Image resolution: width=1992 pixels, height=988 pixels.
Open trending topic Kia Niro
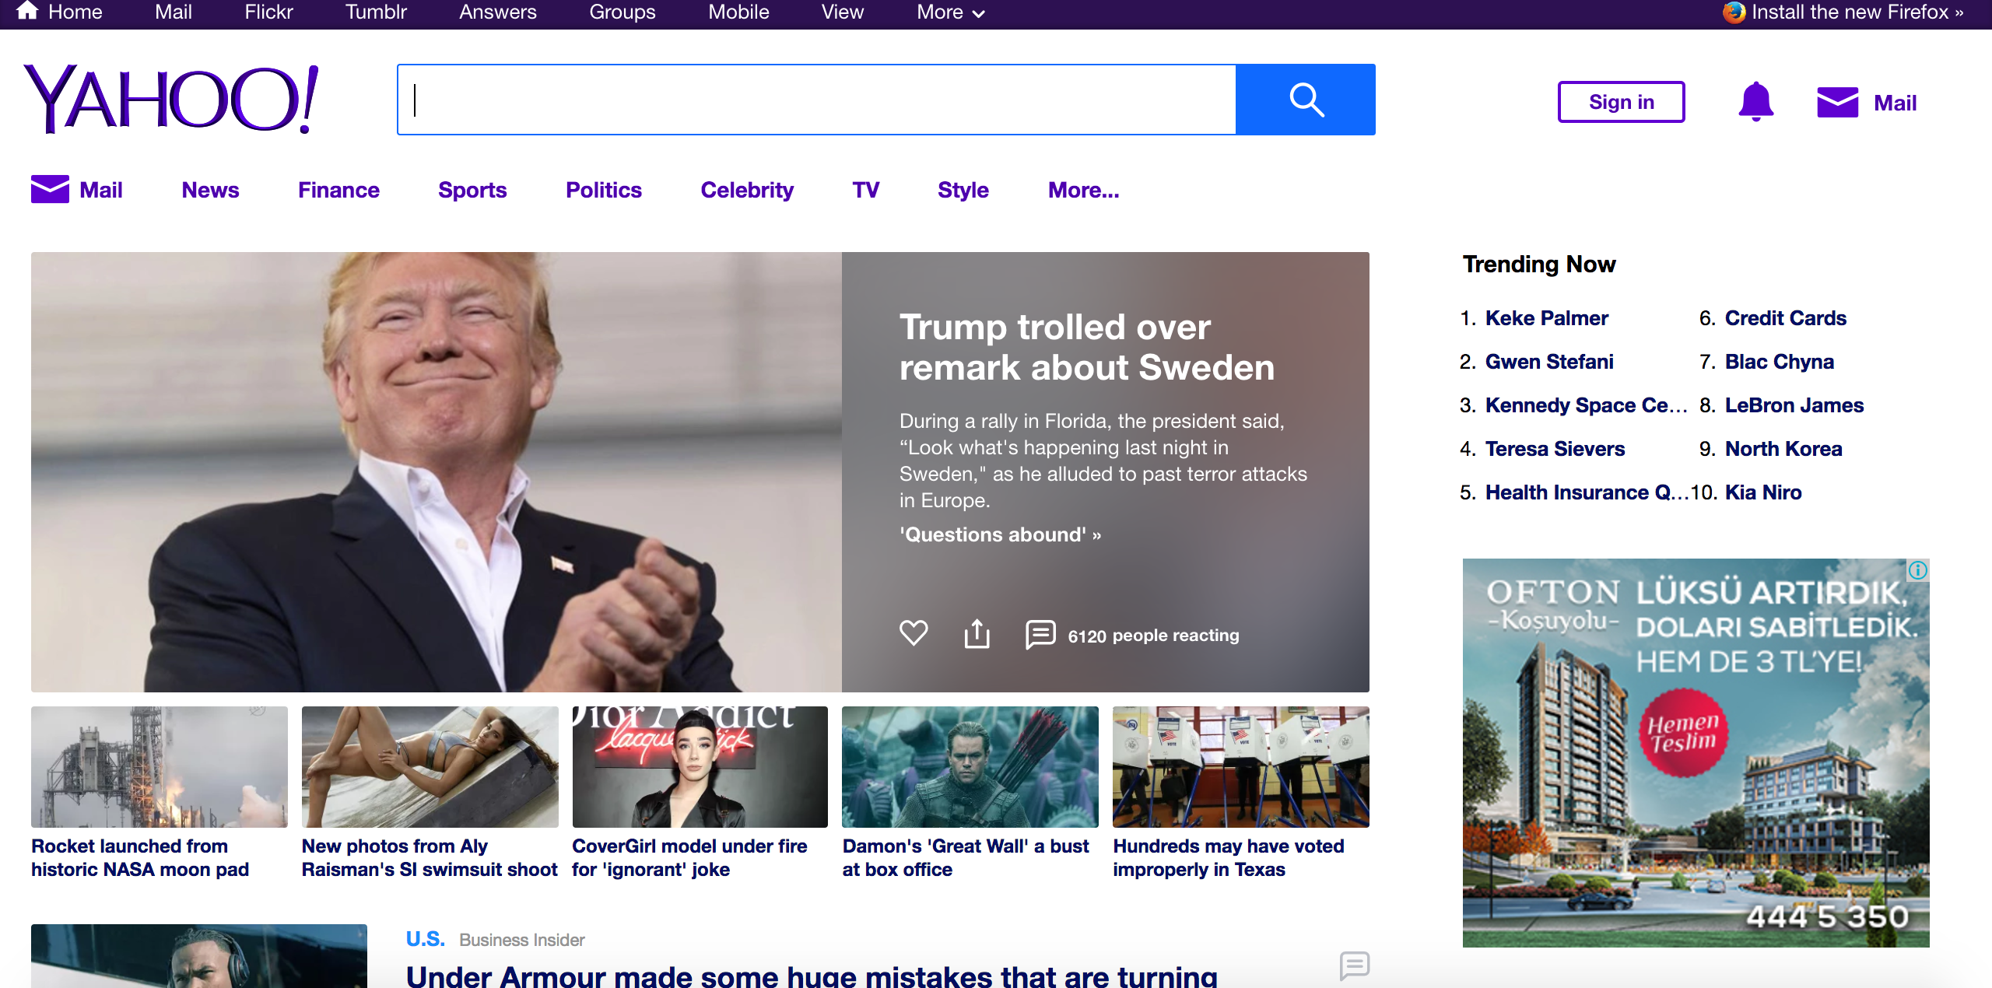pos(1763,492)
